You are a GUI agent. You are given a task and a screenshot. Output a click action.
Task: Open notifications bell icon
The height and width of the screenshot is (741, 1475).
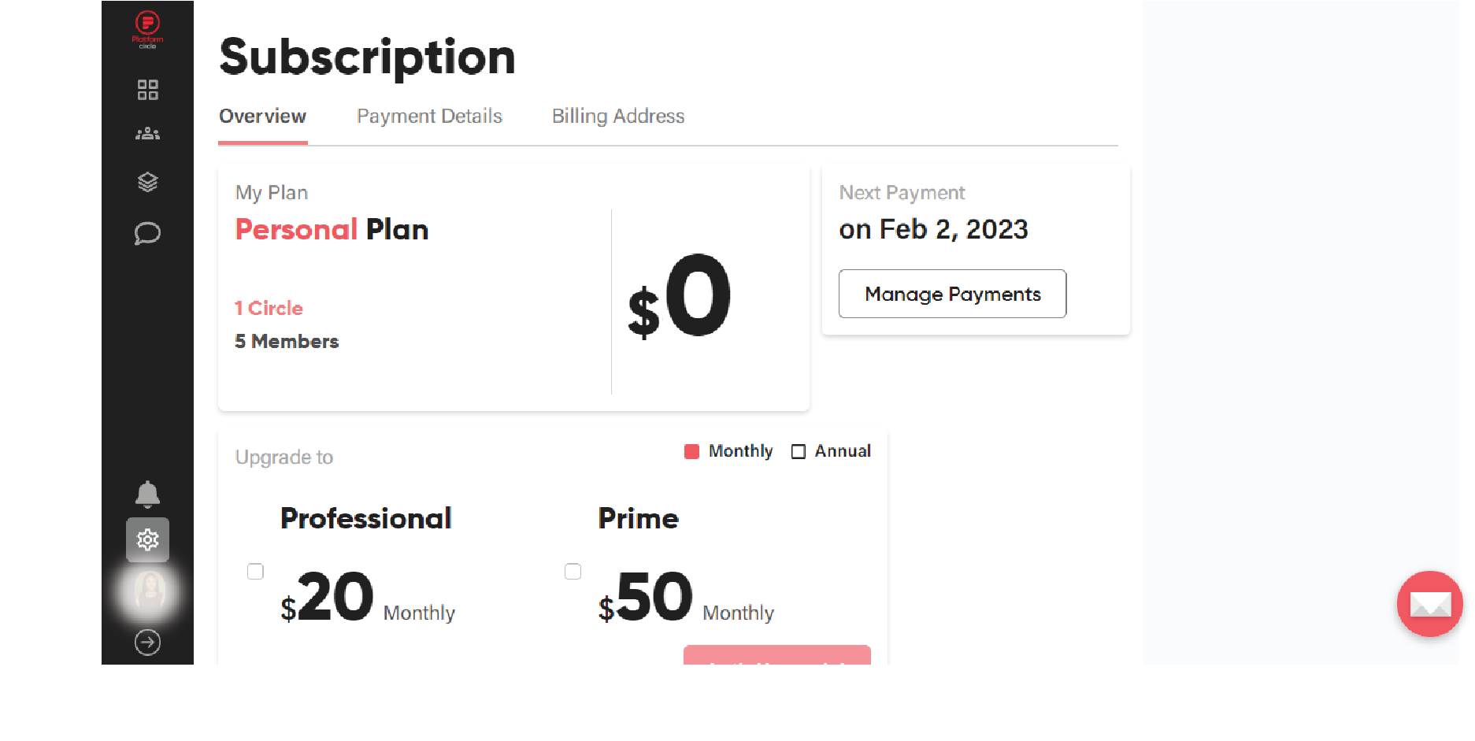147,495
